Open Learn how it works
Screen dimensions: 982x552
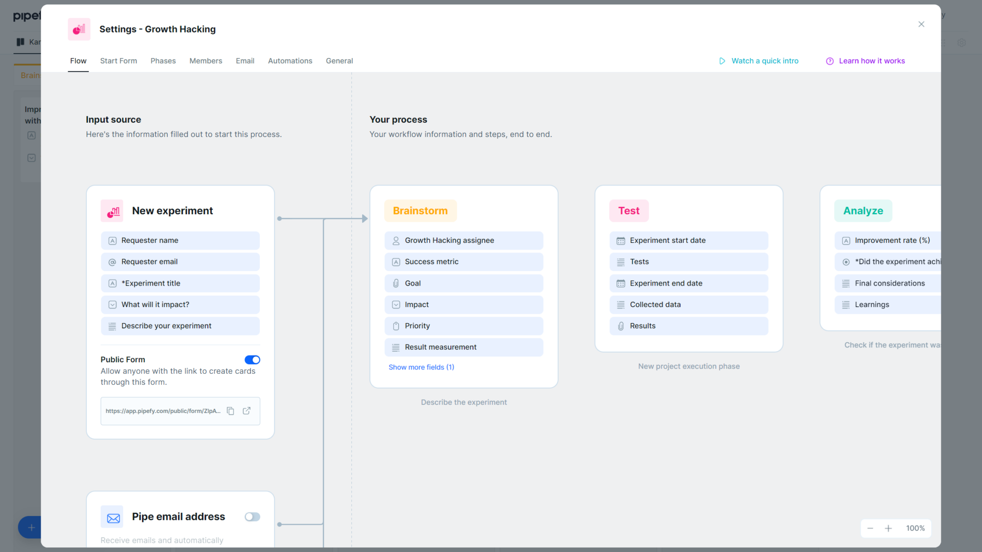pyautogui.click(x=872, y=61)
